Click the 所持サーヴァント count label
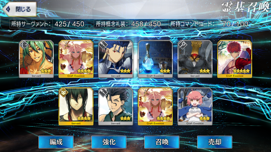The image size is (271, 152). 31,24
